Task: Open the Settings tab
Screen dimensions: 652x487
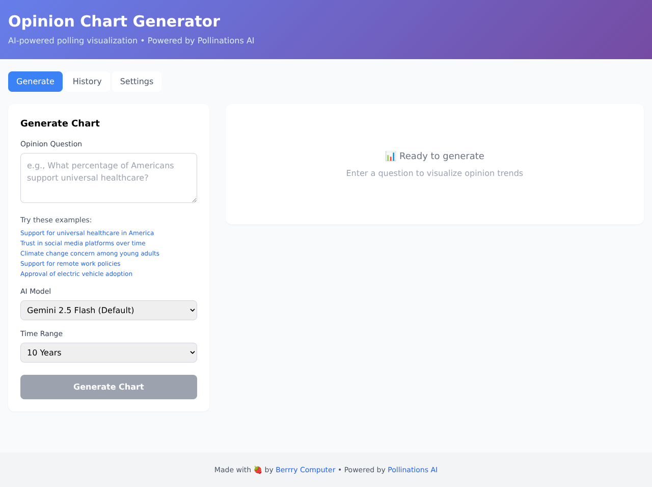Action: pos(136,82)
